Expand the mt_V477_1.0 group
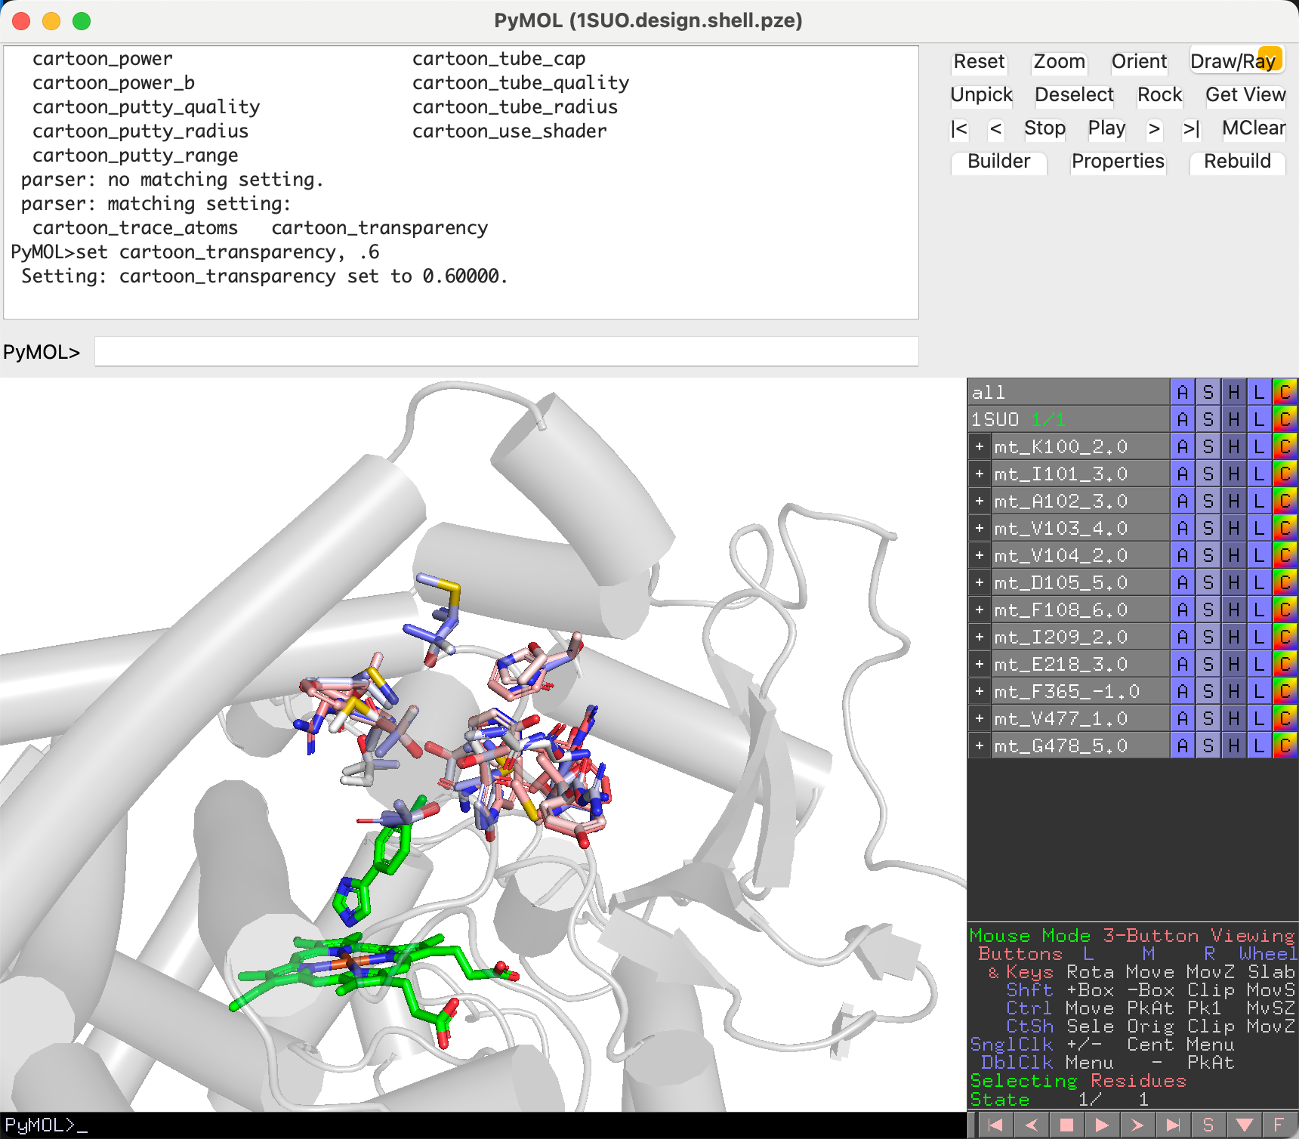 coord(980,718)
